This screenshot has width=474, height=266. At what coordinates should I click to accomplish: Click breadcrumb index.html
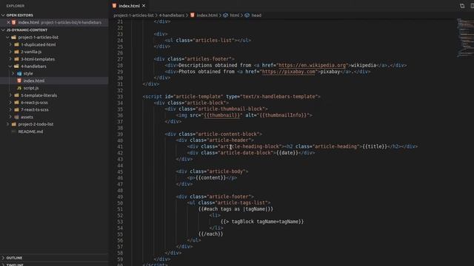coord(207,16)
